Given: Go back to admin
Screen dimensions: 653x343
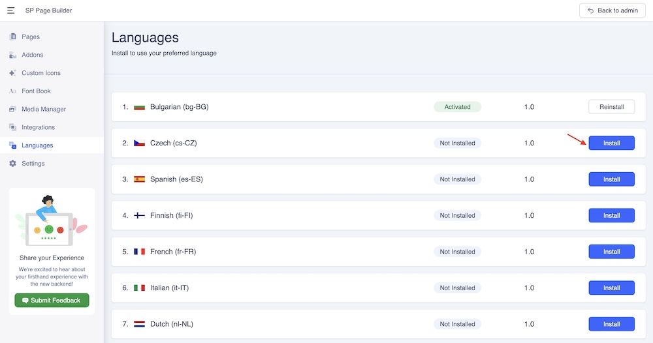Looking at the screenshot, I should [x=607, y=10].
